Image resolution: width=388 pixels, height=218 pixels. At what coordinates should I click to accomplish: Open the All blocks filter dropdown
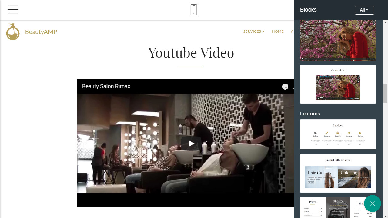[364, 10]
